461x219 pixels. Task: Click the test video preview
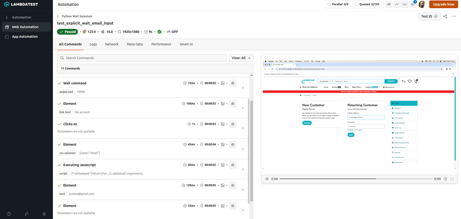click(359, 114)
